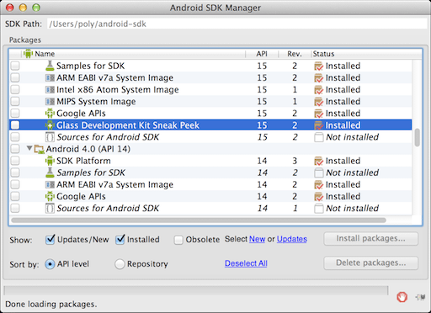Check the Sources for Android SDK API 14 checkbox

[15, 208]
